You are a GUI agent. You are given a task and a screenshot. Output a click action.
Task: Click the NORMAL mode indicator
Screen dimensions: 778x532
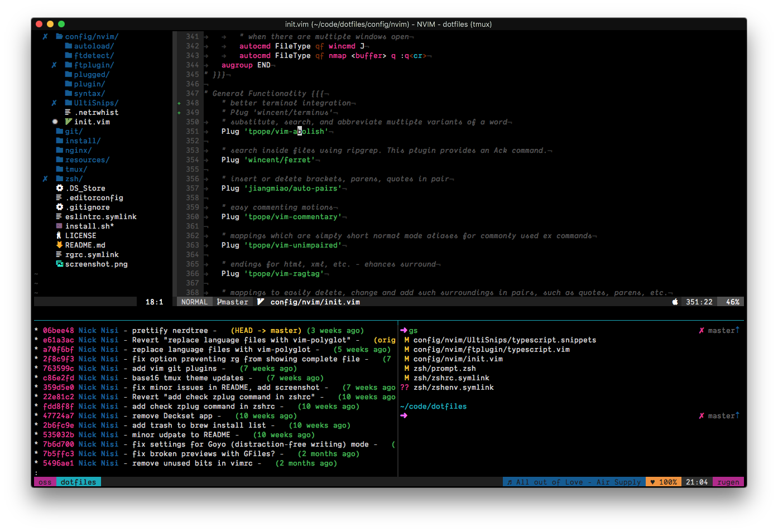(194, 302)
